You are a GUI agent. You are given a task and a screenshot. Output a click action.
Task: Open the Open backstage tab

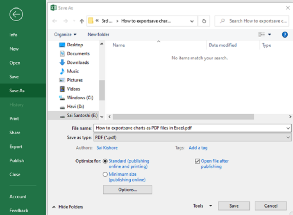click(15, 63)
